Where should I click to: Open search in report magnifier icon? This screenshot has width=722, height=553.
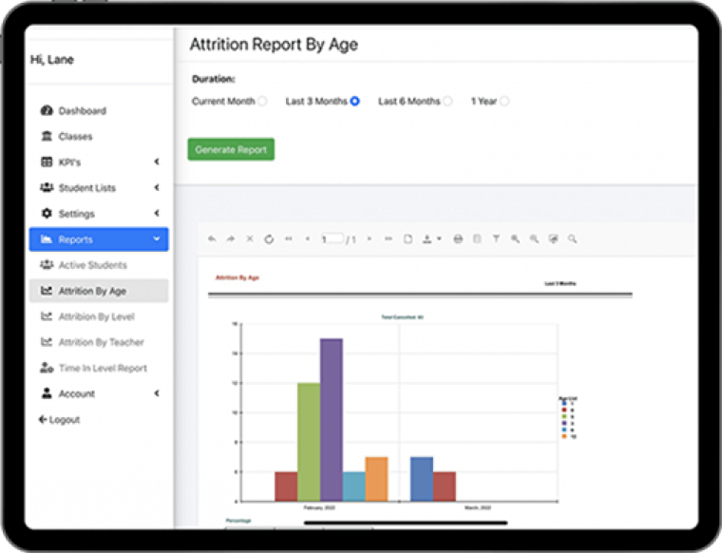click(x=572, y=238)
